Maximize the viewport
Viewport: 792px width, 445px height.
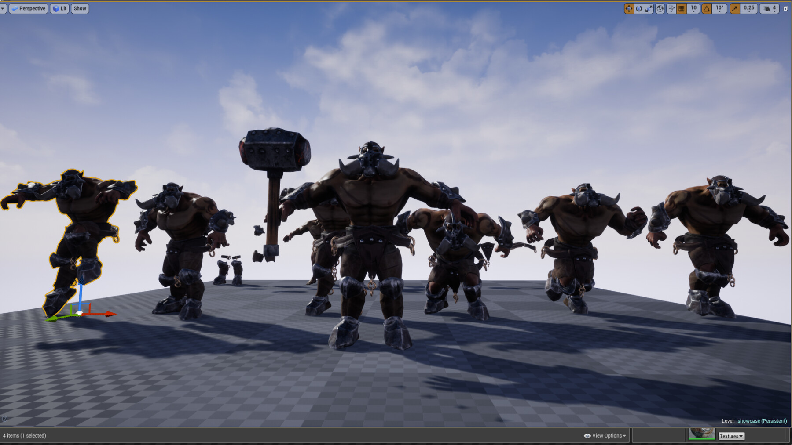(785, 8)
